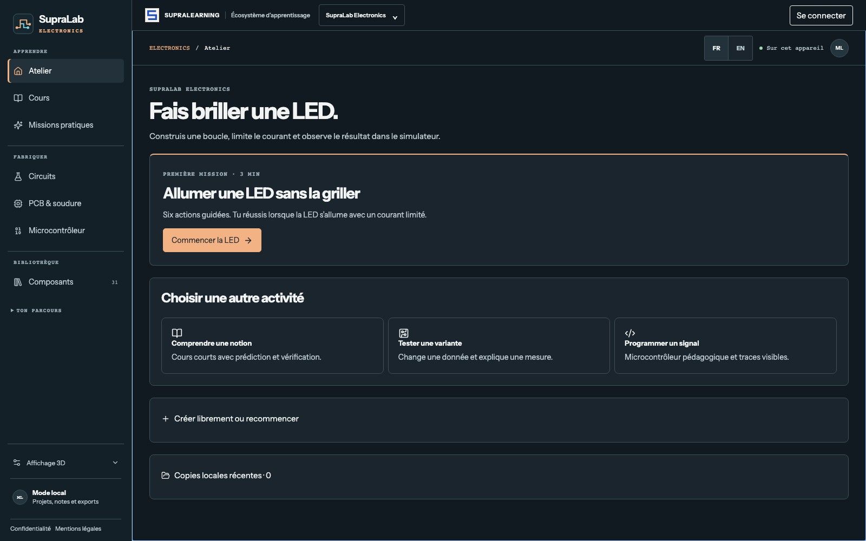Click the Microcontrôleur binary icon
This screenshot has width=866, height=541.
point(18,230)
